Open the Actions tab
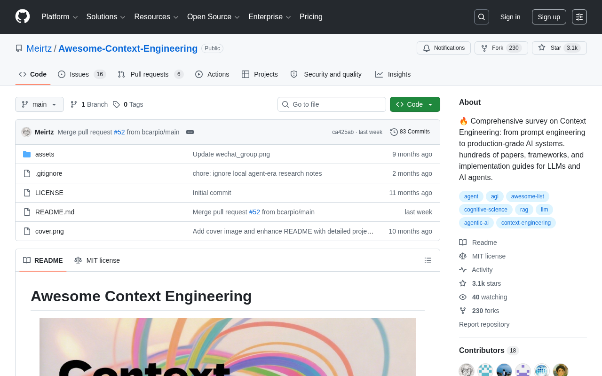The width and height of the screenshot is (602, 376). (x=212, y=74)
